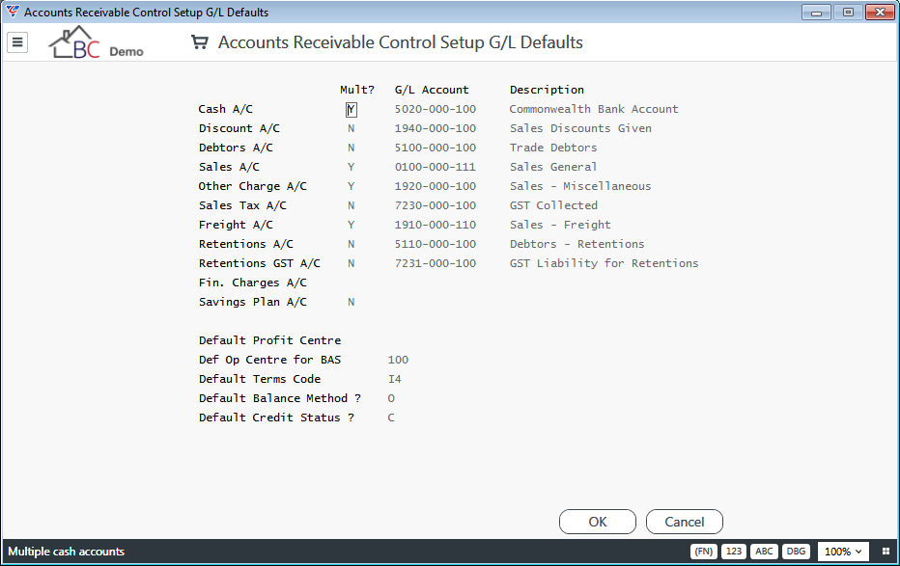
Task: Click the grid icon in the status bar
Action: pos(886,552)
